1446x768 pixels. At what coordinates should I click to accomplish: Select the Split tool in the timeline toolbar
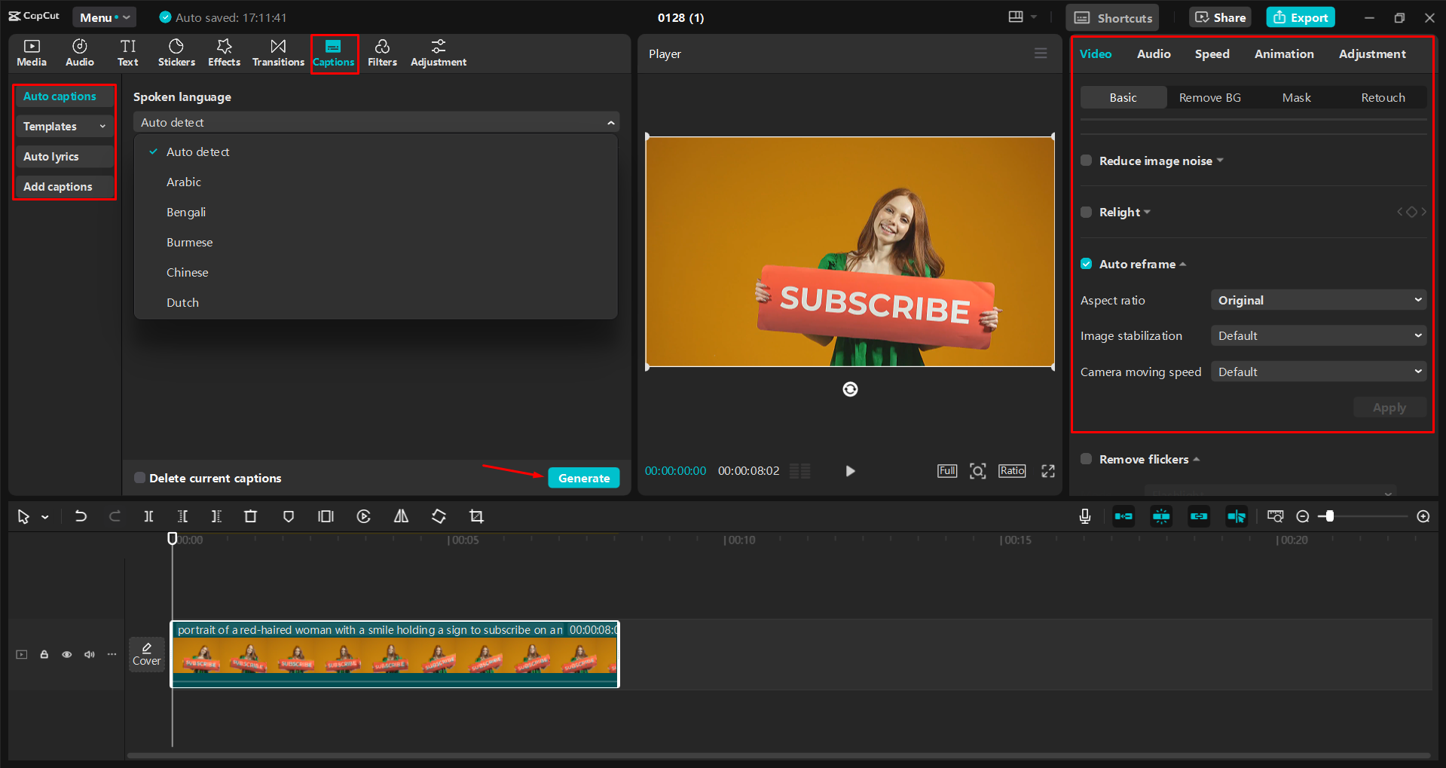(x=148, y=516)
